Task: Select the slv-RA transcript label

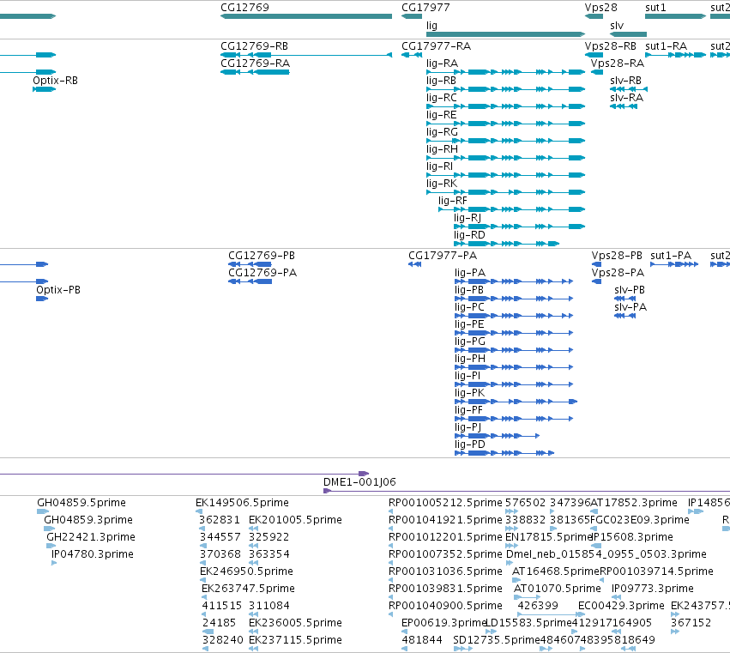Action: pyautogui.click(x=627, y=98)
